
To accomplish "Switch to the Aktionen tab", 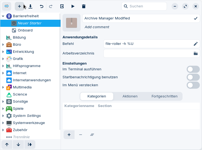I will pos(130,96).
